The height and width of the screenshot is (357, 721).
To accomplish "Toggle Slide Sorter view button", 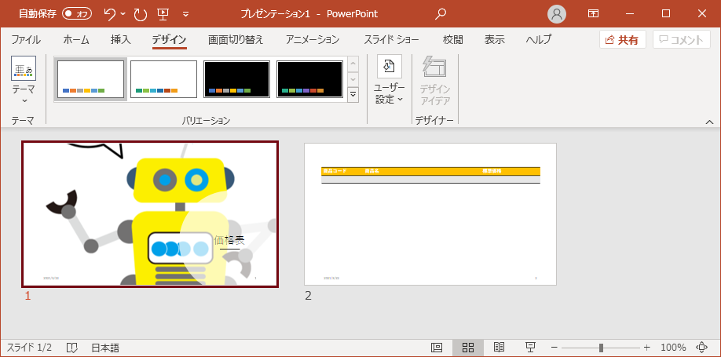I will (x=468, y=348).
